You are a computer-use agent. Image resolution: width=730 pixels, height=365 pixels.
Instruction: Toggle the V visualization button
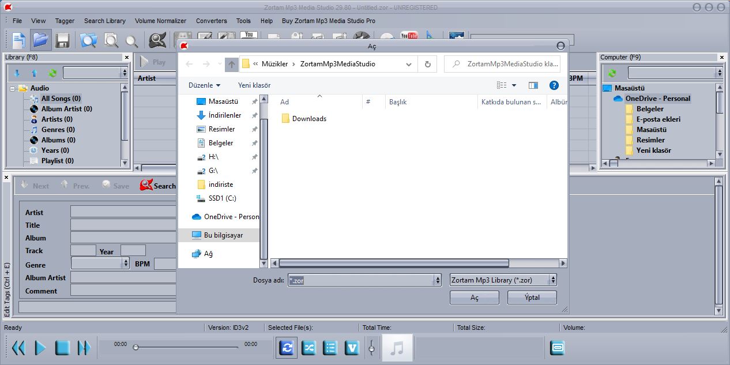(352, 348)
